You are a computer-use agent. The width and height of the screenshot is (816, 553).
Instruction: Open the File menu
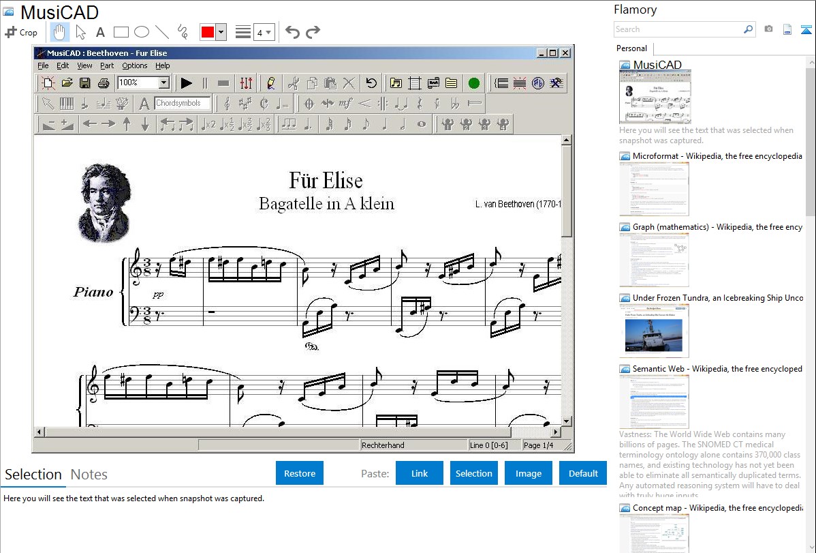tap(43, 65)
